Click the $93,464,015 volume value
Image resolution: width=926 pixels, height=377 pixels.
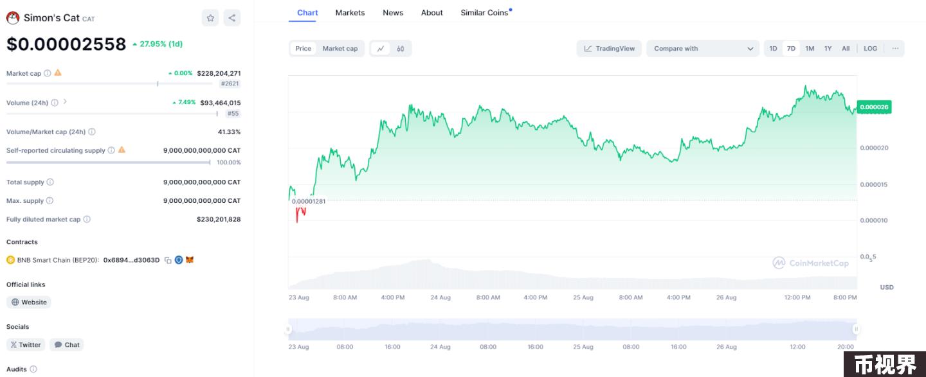[221, 103]
